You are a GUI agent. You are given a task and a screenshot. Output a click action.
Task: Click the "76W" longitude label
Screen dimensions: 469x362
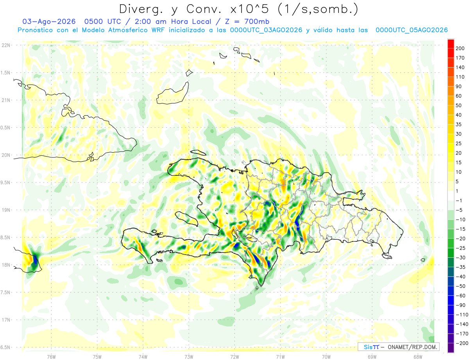[51, 356]
